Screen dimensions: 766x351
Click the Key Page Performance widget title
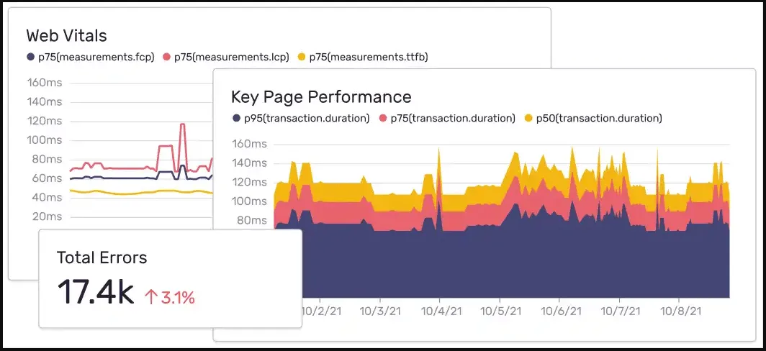point(321,96)
